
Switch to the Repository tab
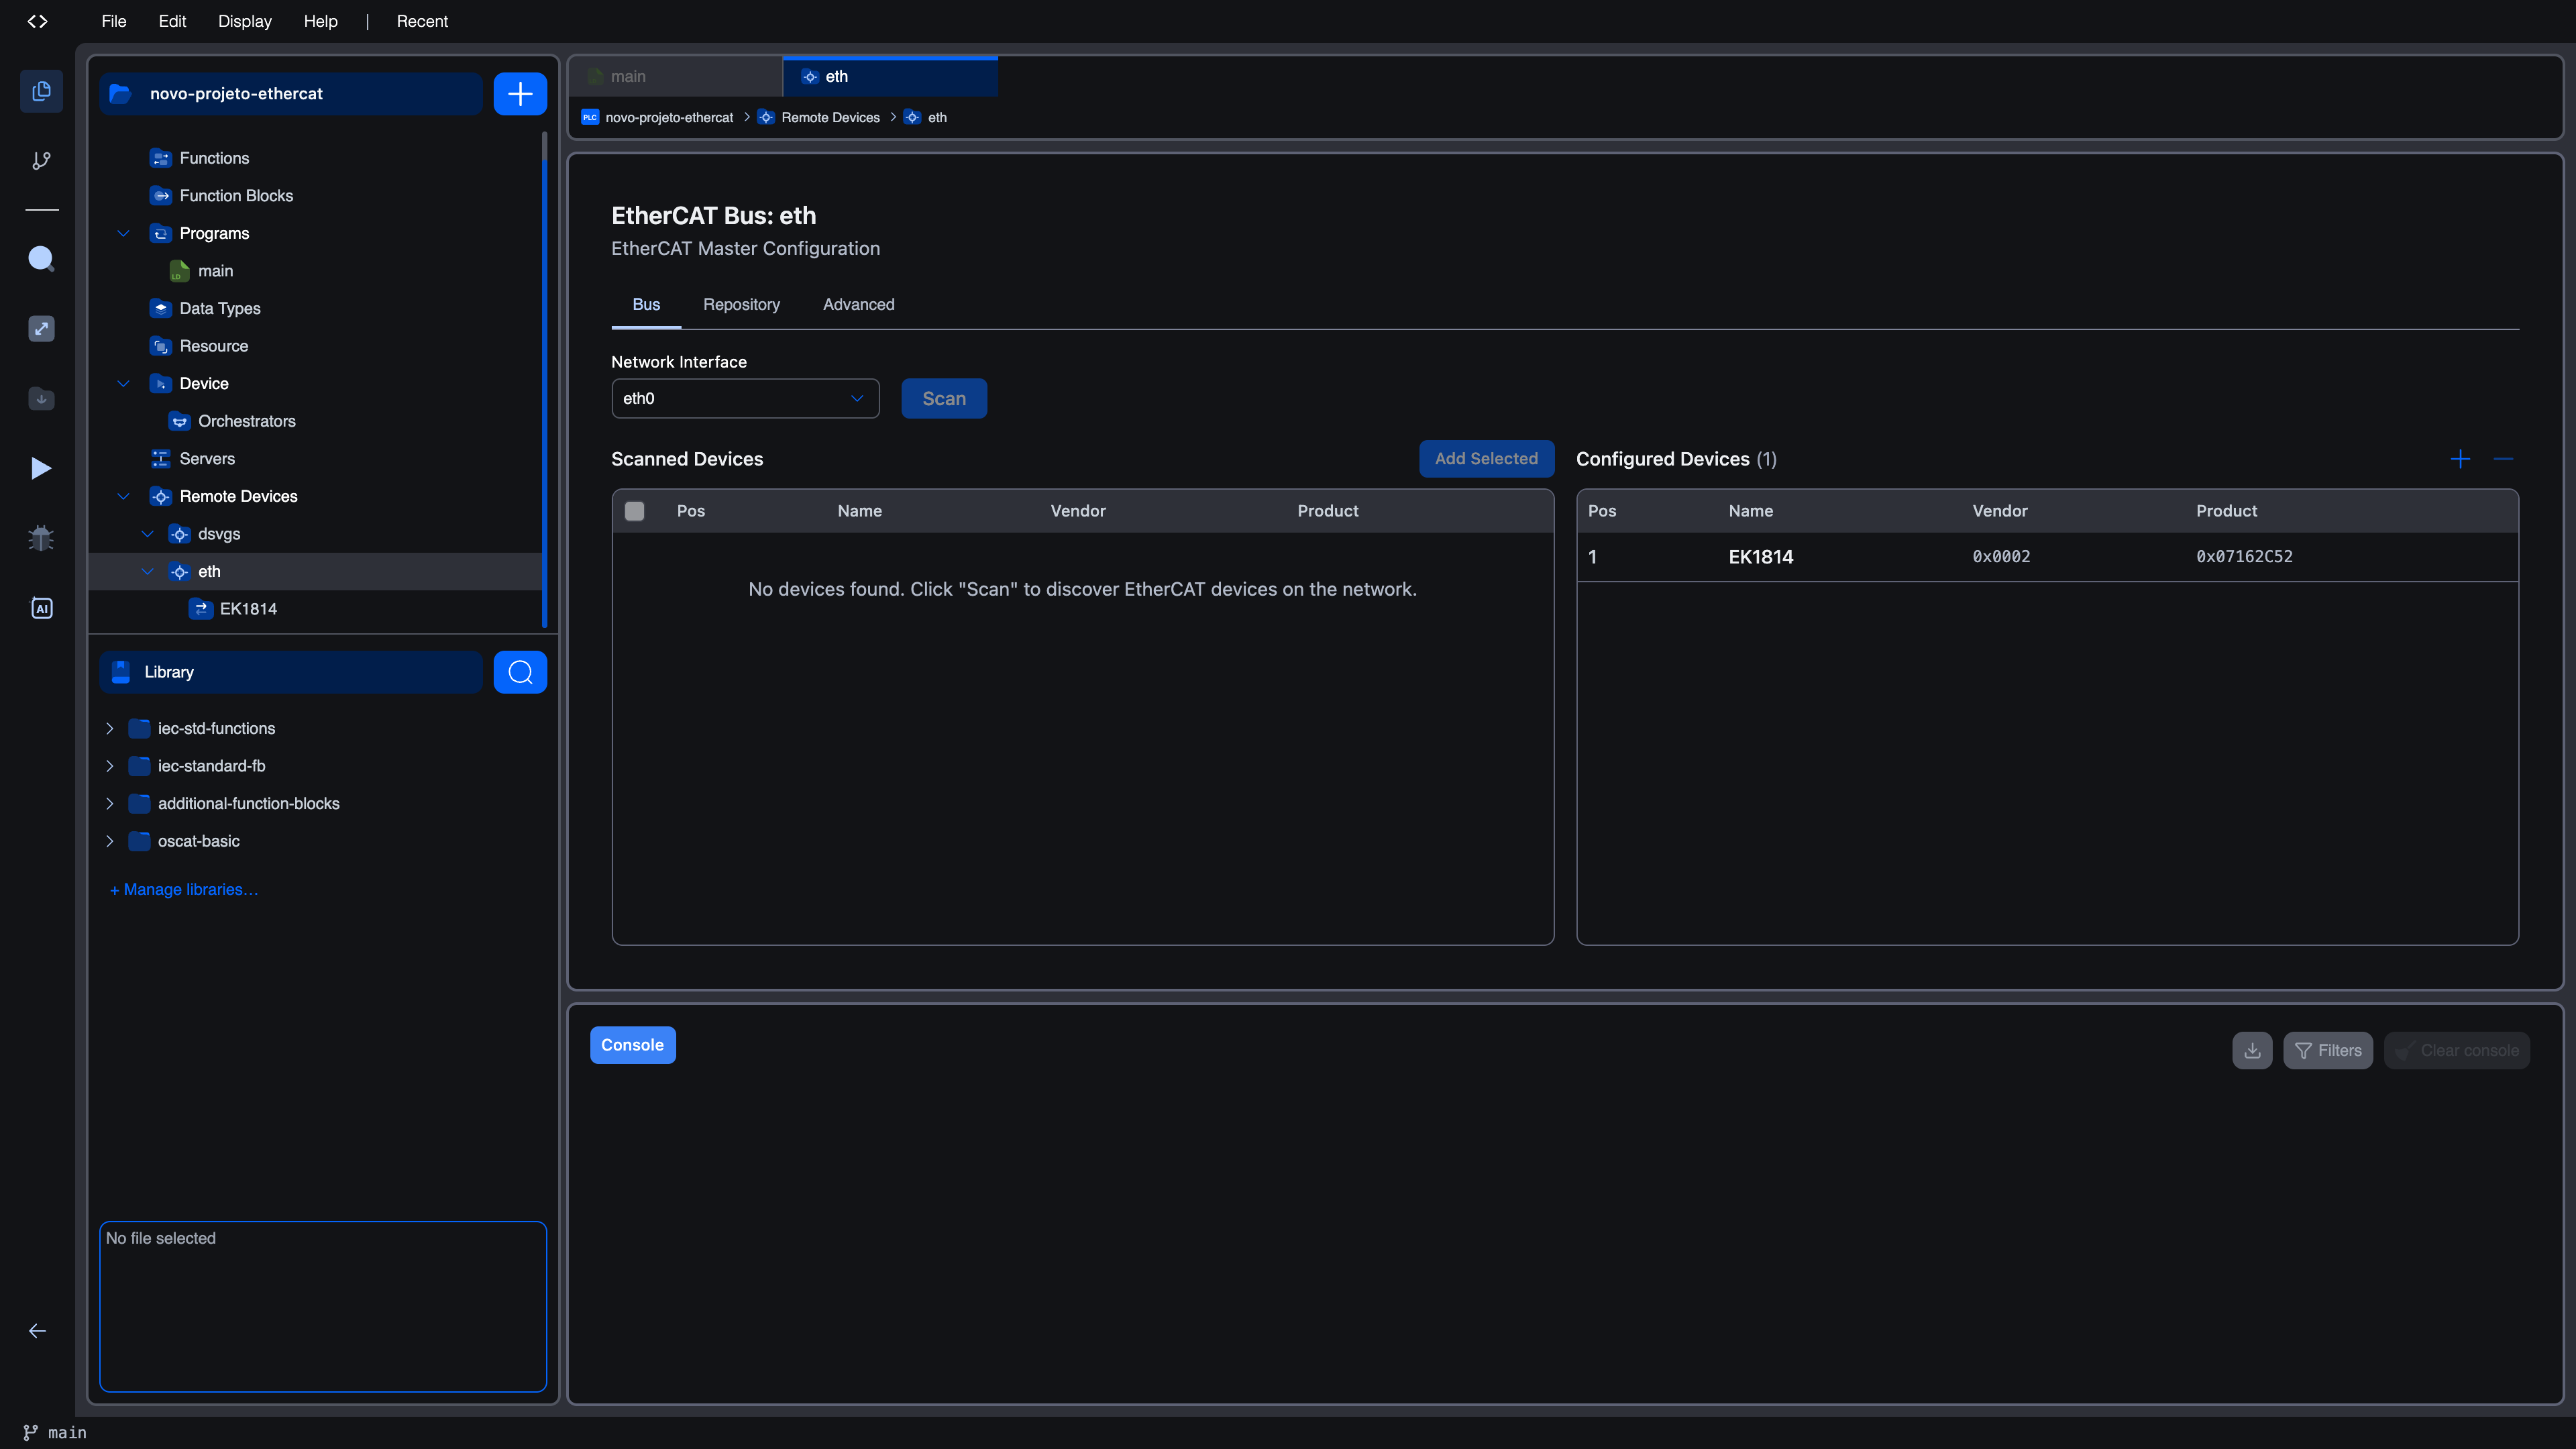click(741, 305)
